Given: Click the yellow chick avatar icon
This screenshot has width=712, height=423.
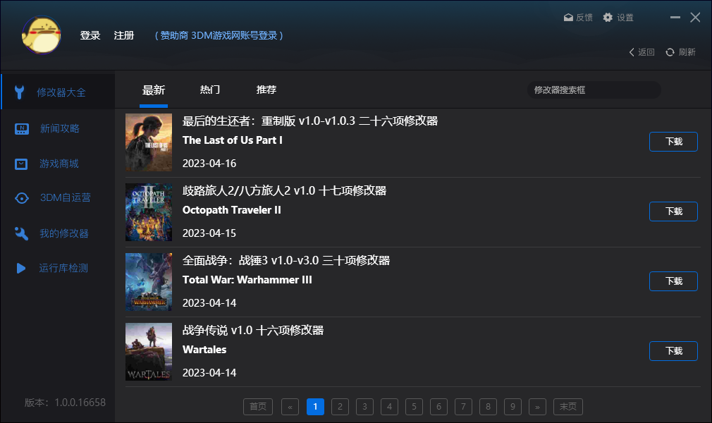Looking at the screenshot, I should point(42,35).
